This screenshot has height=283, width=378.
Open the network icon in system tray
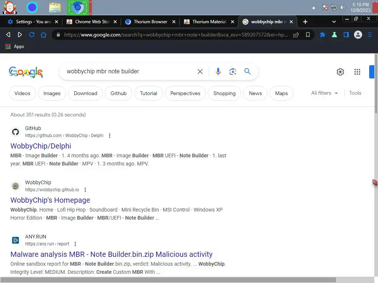click(x=334, y=7)
